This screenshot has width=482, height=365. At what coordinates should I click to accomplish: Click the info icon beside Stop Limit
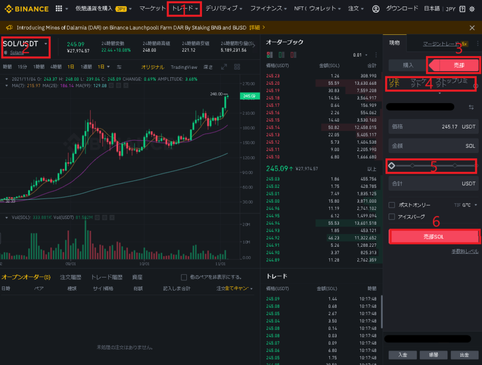(x=476, y=86)
